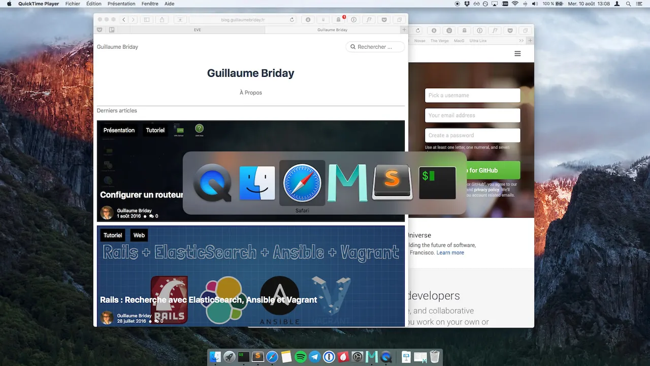This screenshot has width=650, height=366.
Task: Show tab overview in front Safari window
Action: coord(399,20)
